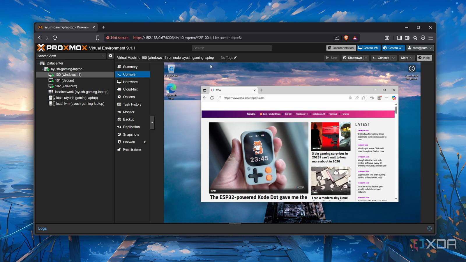Collapse the ayush-gaming-laptop node

pyautogui.click(x=43, y=69)
